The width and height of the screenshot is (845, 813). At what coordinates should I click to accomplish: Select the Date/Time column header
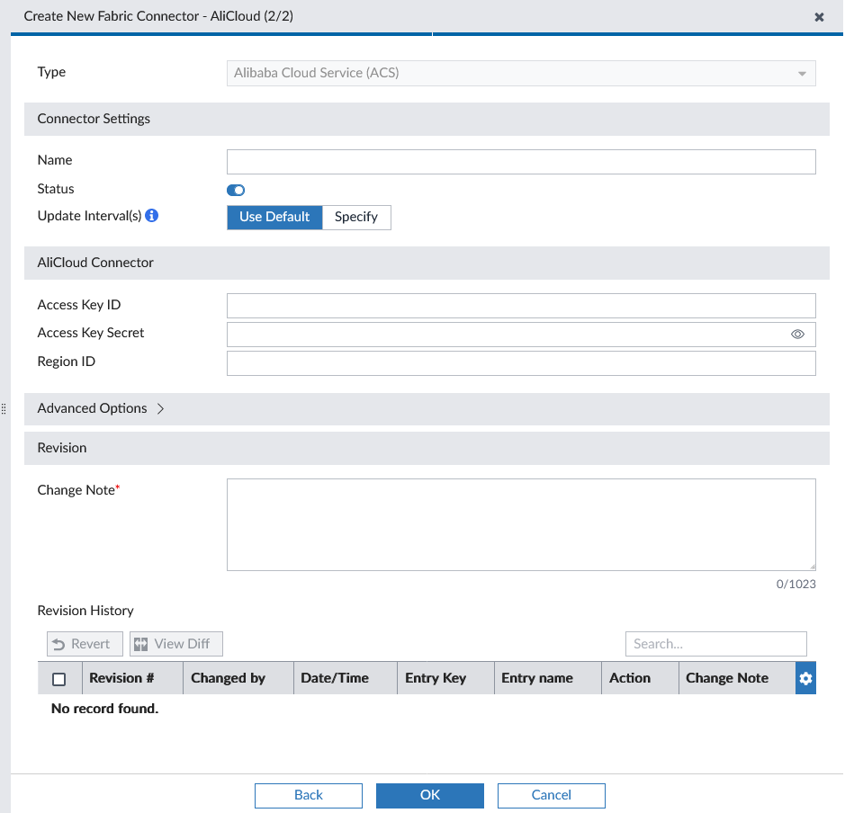click(333, 677)
